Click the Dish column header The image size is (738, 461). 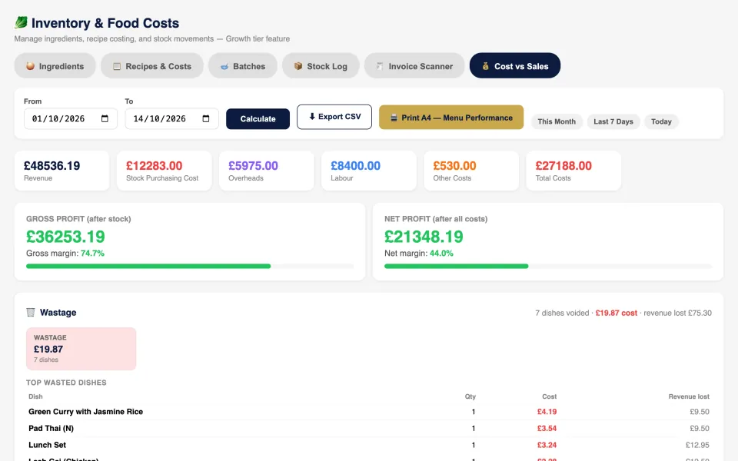tap(35, 396)
